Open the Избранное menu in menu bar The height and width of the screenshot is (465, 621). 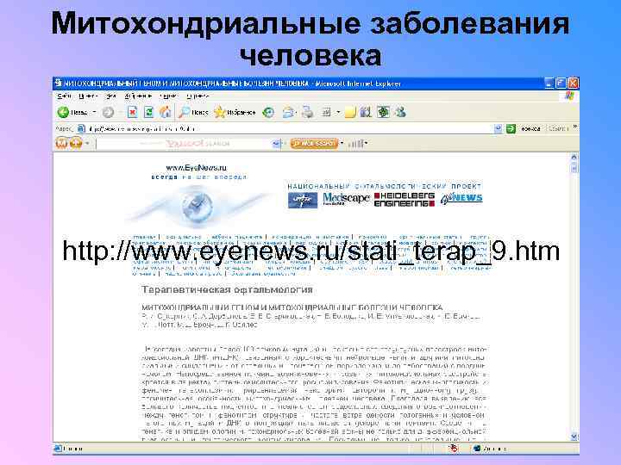tap(138, 96)
